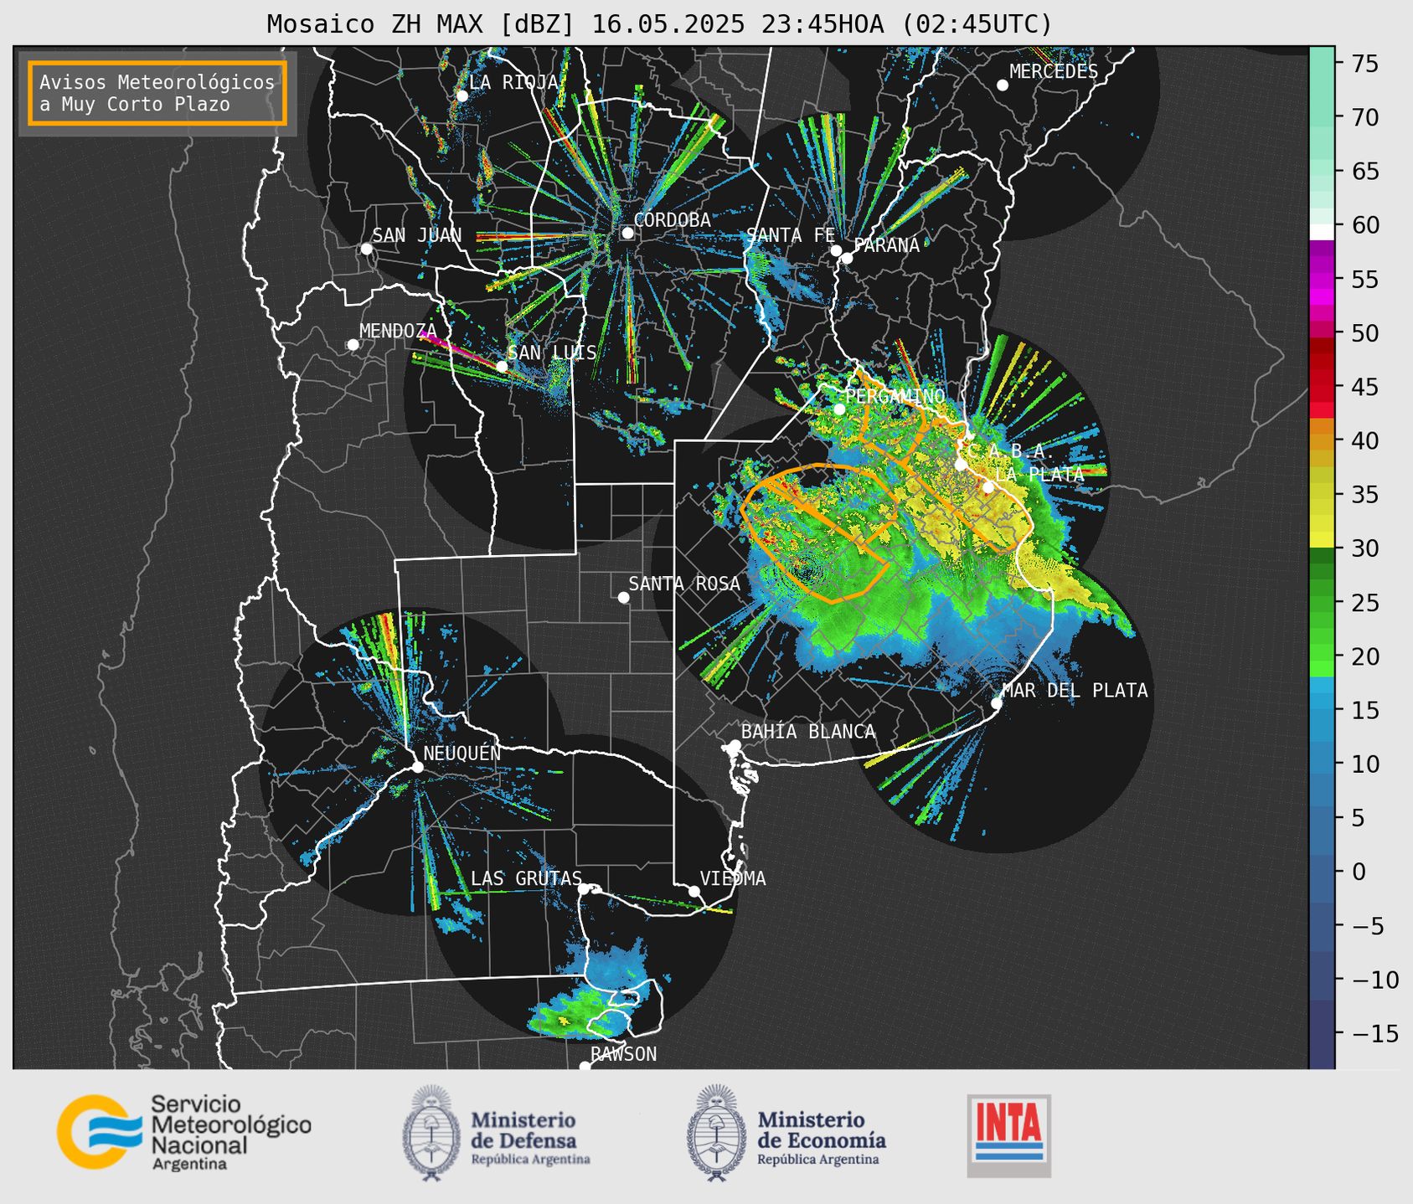1413x1204 pixels.
Task: Click the Mendoza city label
Action: [x=398, y=331]
